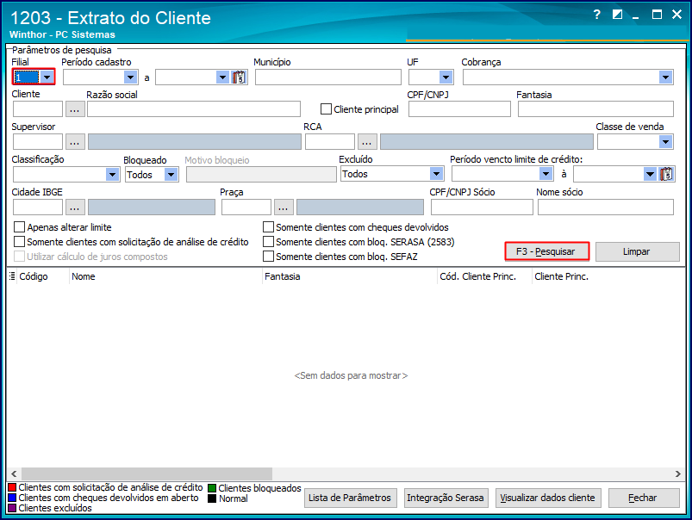Open the Bloqueado Todos dropdown

coord(171,175)
